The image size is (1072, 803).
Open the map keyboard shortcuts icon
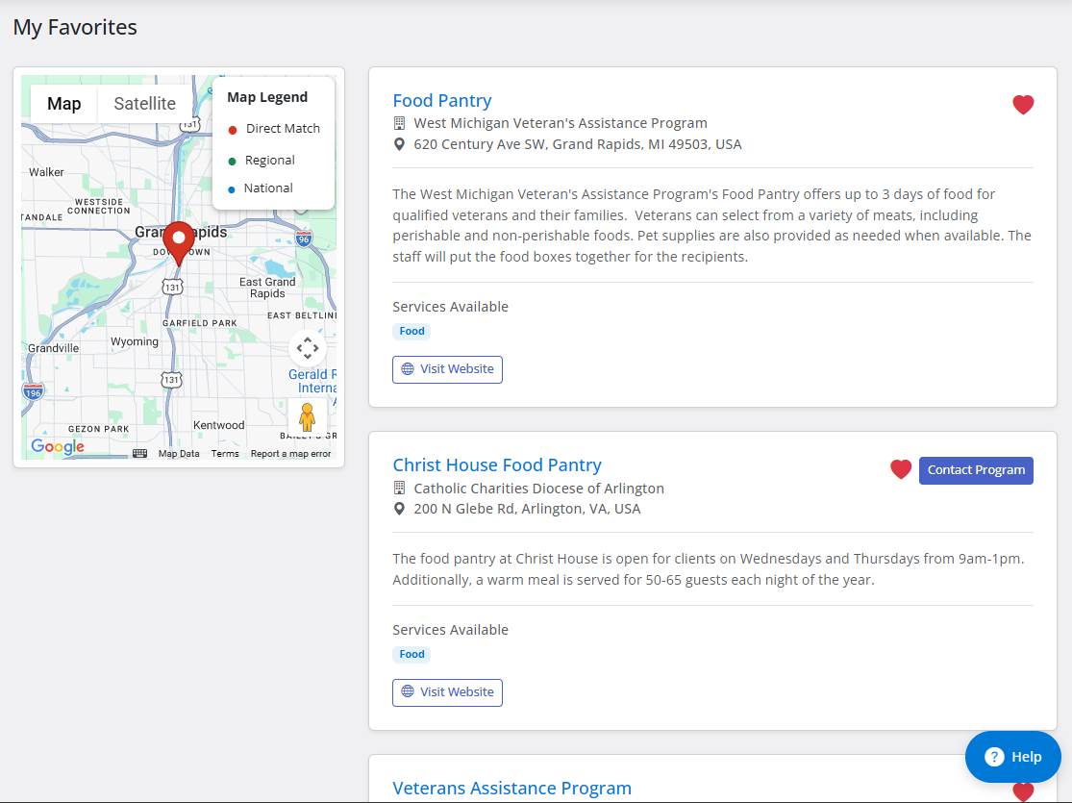click(x=139, y=454)
